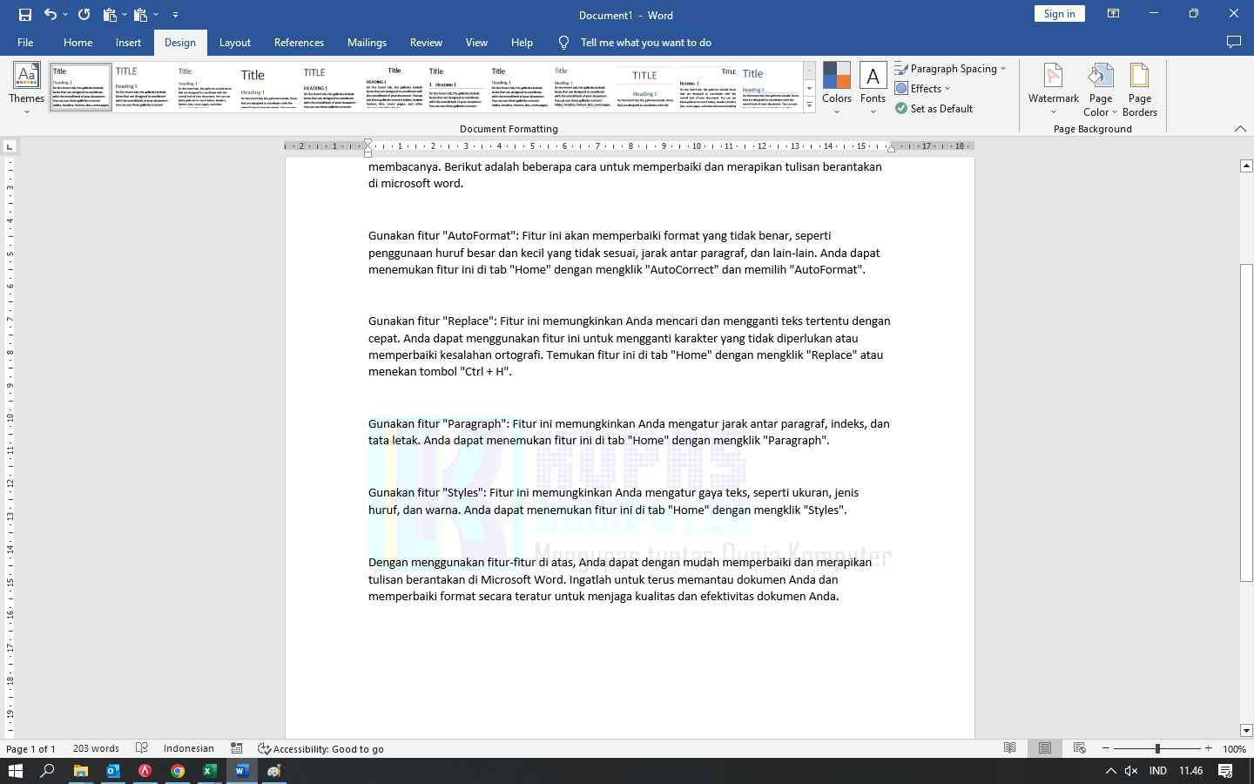Click the Save icon in quick access toolbar
1254x784 pixels.
tap(24, 15)
